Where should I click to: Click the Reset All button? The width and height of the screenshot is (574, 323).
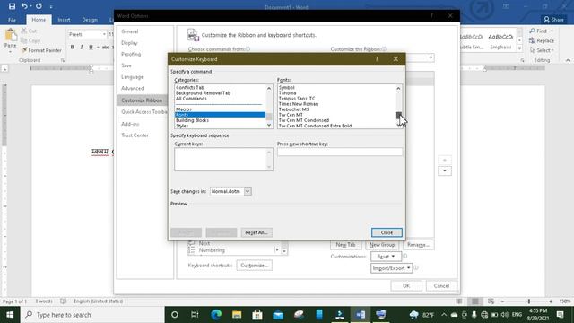[257, 232]
